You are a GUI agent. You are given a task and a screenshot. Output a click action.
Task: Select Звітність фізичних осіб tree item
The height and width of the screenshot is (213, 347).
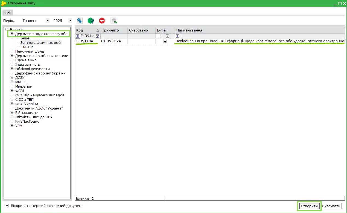click(x=40, y=43)
